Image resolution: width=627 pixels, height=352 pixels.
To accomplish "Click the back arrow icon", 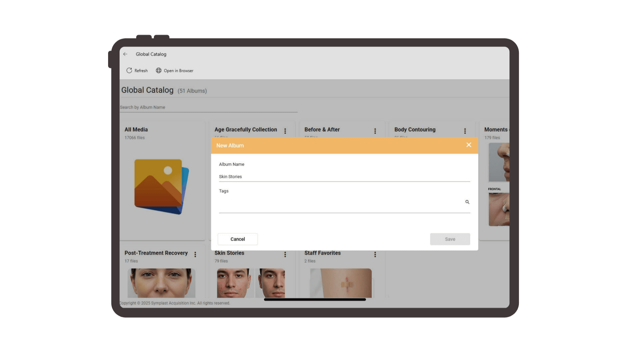I will (x=125, y=54).
